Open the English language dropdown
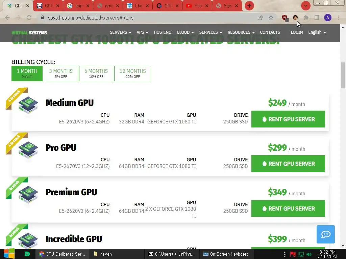346x259 pixels. coord(317,32)
